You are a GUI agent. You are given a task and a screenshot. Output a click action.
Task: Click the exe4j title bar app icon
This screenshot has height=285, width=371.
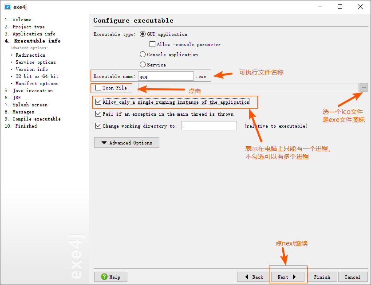tap(8, 7)
